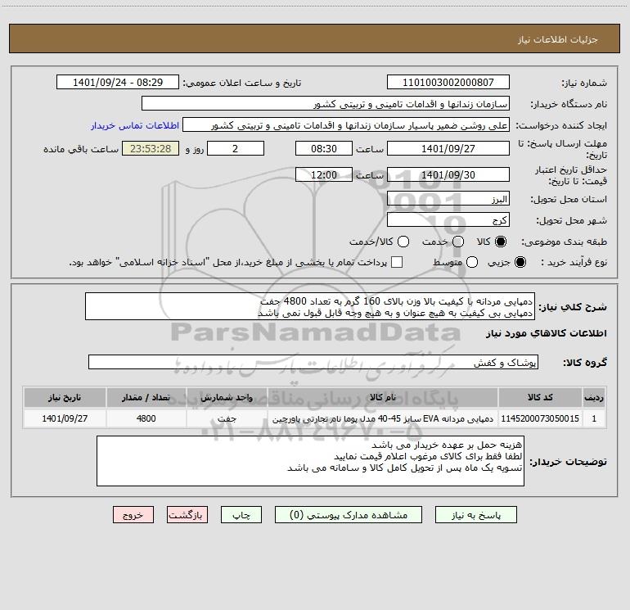Screen dimensions: 630x610
Task: Click the چاپ print button
Action: click(x=241, y=515)
